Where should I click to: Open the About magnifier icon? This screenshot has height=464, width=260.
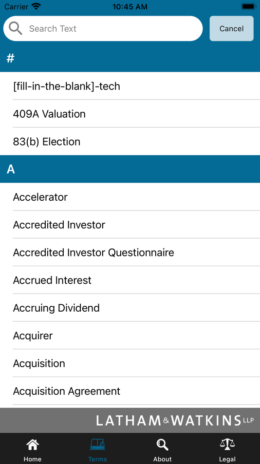click(162, 445)
